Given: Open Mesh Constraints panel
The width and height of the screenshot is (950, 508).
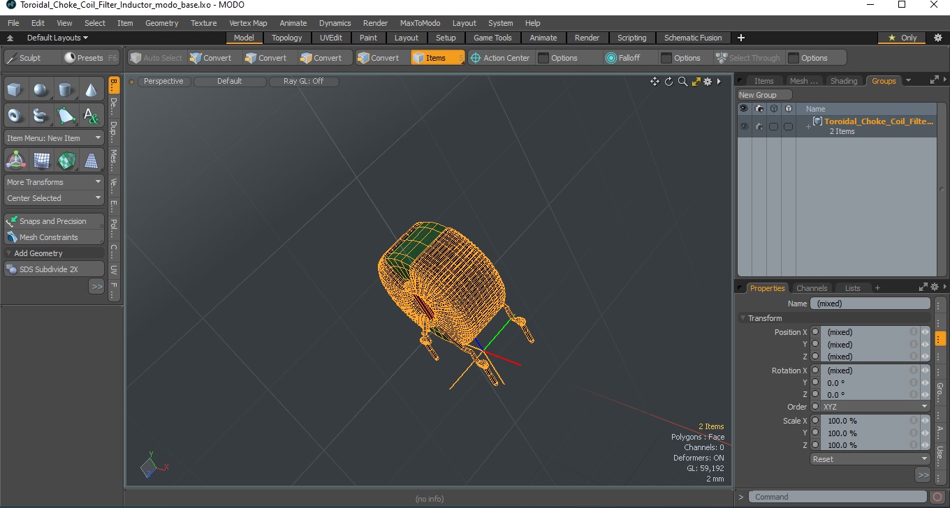Looking at the screenshot, I should [54, 237].
